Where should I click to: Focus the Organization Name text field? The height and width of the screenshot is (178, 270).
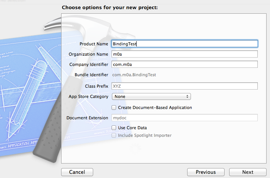184,54
